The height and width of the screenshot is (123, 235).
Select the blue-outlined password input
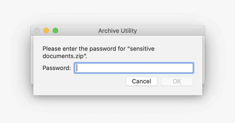coord(134,68)
